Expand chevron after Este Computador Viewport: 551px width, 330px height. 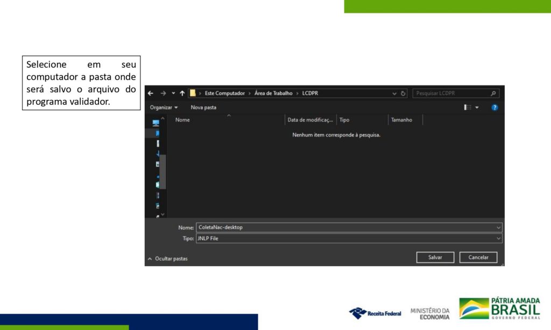[250, 94]
